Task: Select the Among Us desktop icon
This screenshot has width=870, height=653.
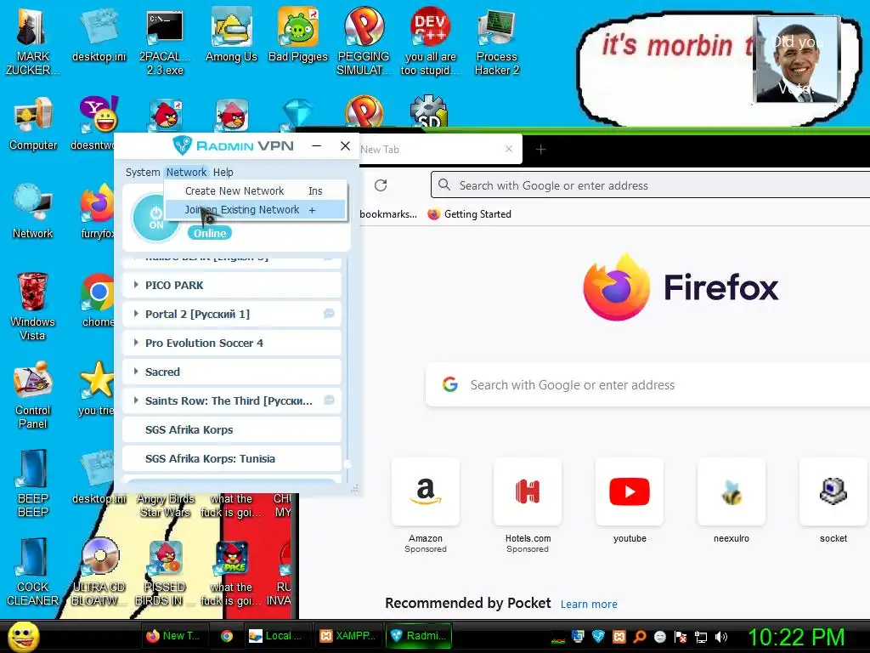Action: [231, 36]
